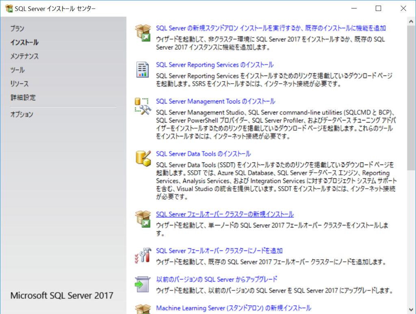Close the SQL Server インストール センター window
416x314 pixels.
403,9
